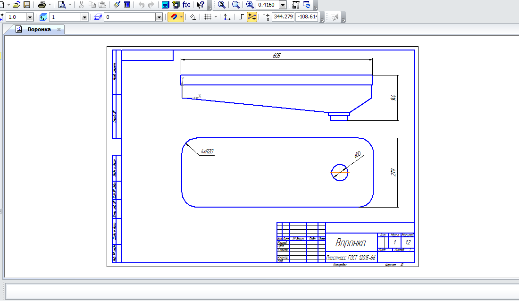Toggle the global snaps magnet button
The image size is (519, 301).
[x=174, y=17]
